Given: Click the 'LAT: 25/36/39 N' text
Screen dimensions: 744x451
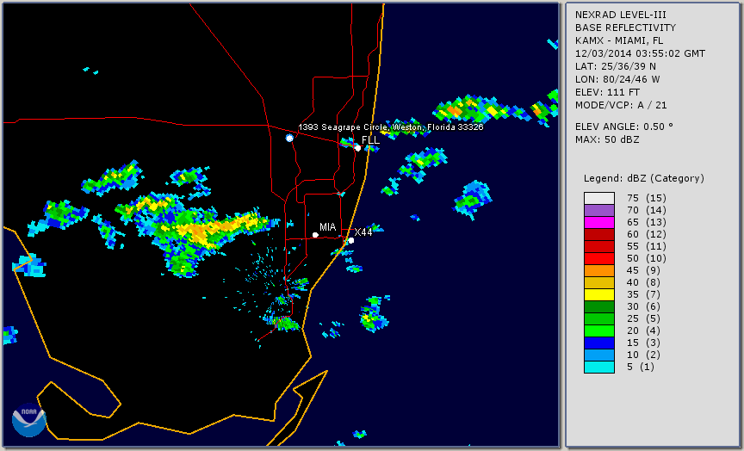Looking at the screenshot, I should pos(616,66).
